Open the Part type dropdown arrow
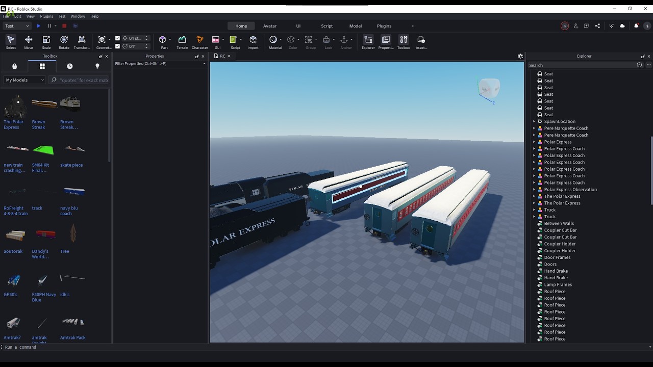 (x=169, y=40)
